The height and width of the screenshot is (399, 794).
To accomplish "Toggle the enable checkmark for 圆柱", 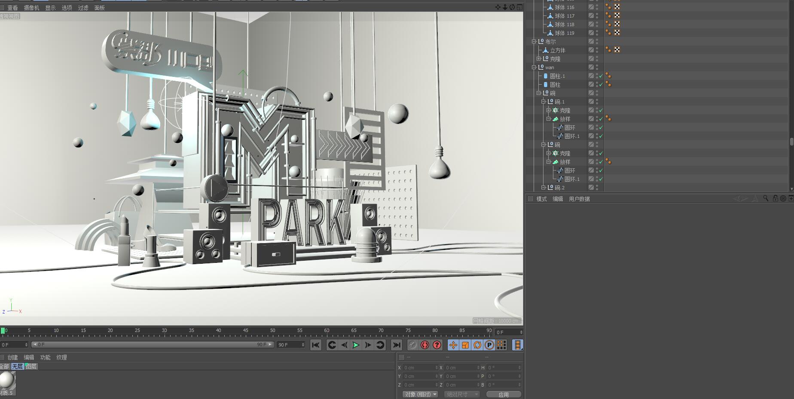I will pos(601,85).
